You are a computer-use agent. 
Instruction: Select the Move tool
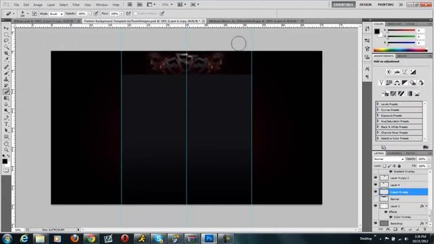pos(6,28)
